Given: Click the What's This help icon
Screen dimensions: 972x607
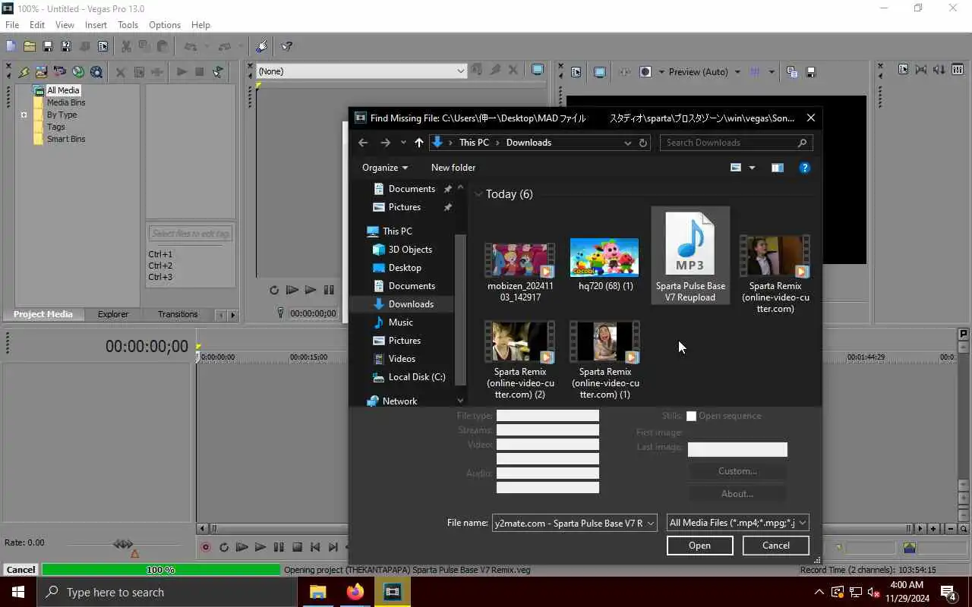Looking at the screenshot, I should tap(286, 46).
